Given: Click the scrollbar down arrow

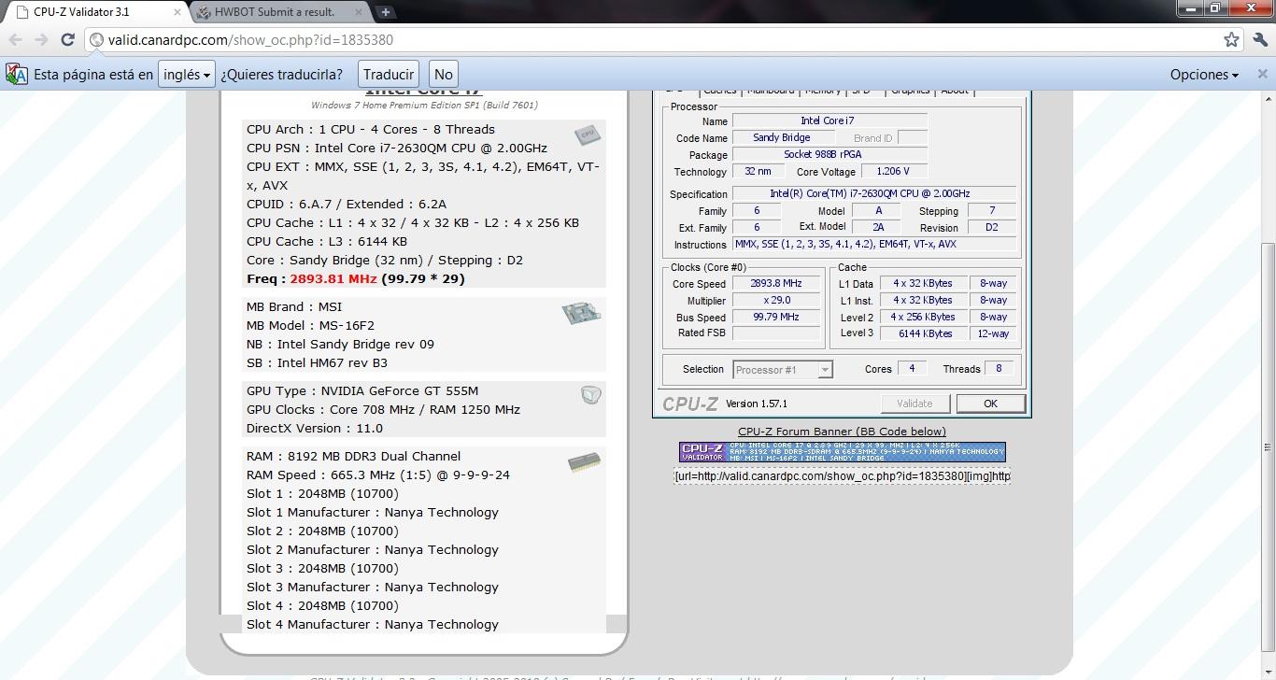Looking at the screenshot, I should [x=1268, y=673].
